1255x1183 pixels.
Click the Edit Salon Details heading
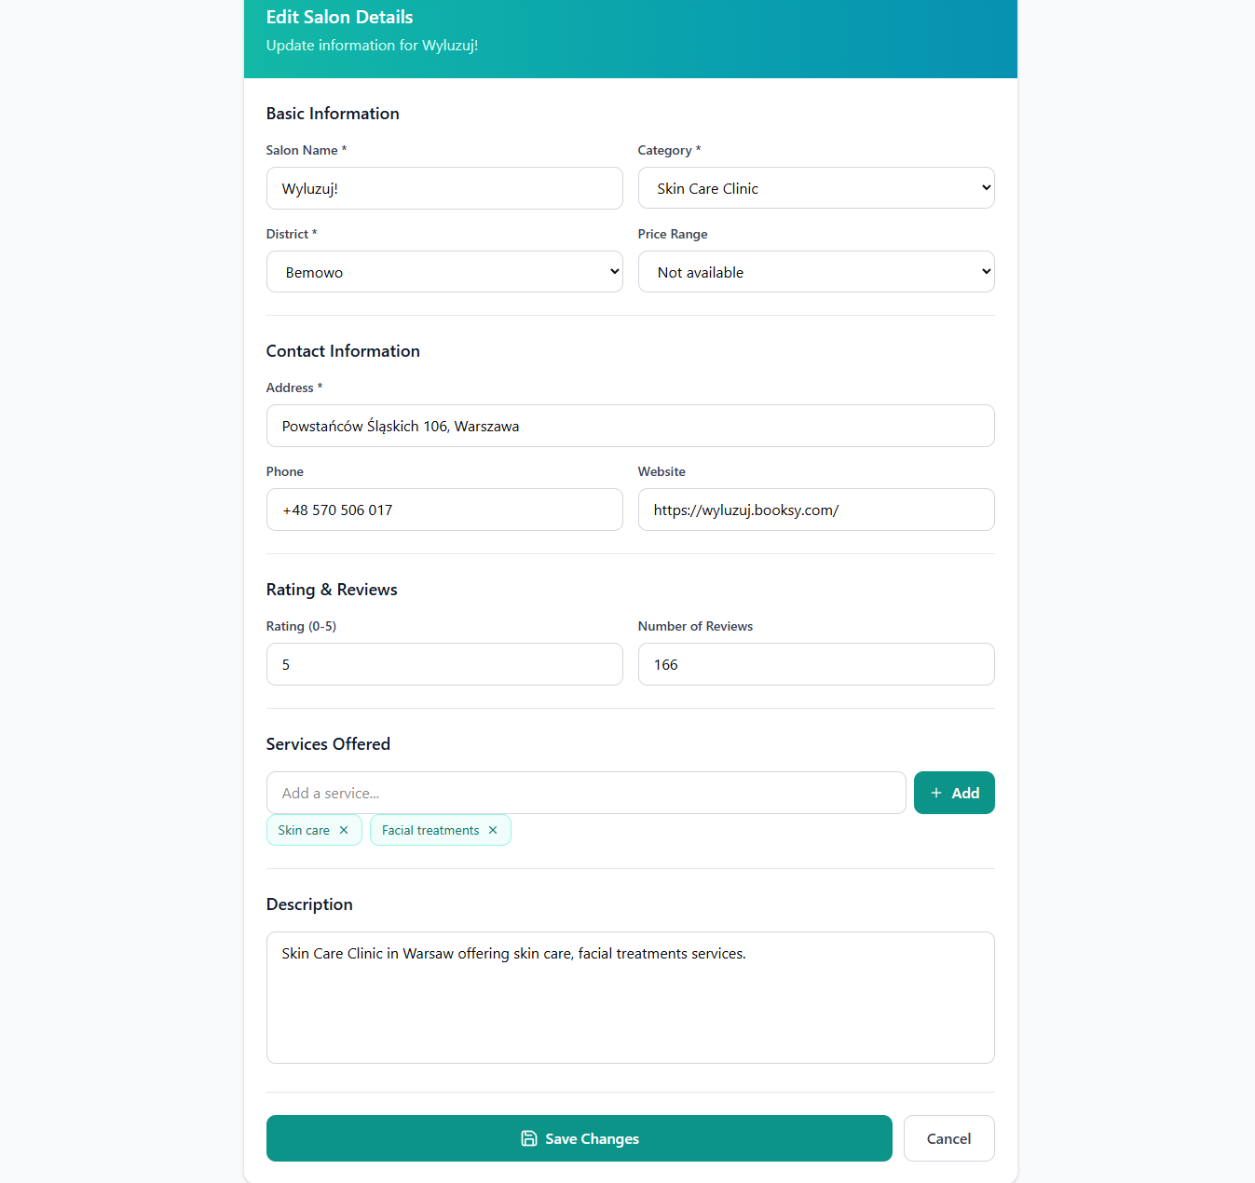[x=339, y=17]
